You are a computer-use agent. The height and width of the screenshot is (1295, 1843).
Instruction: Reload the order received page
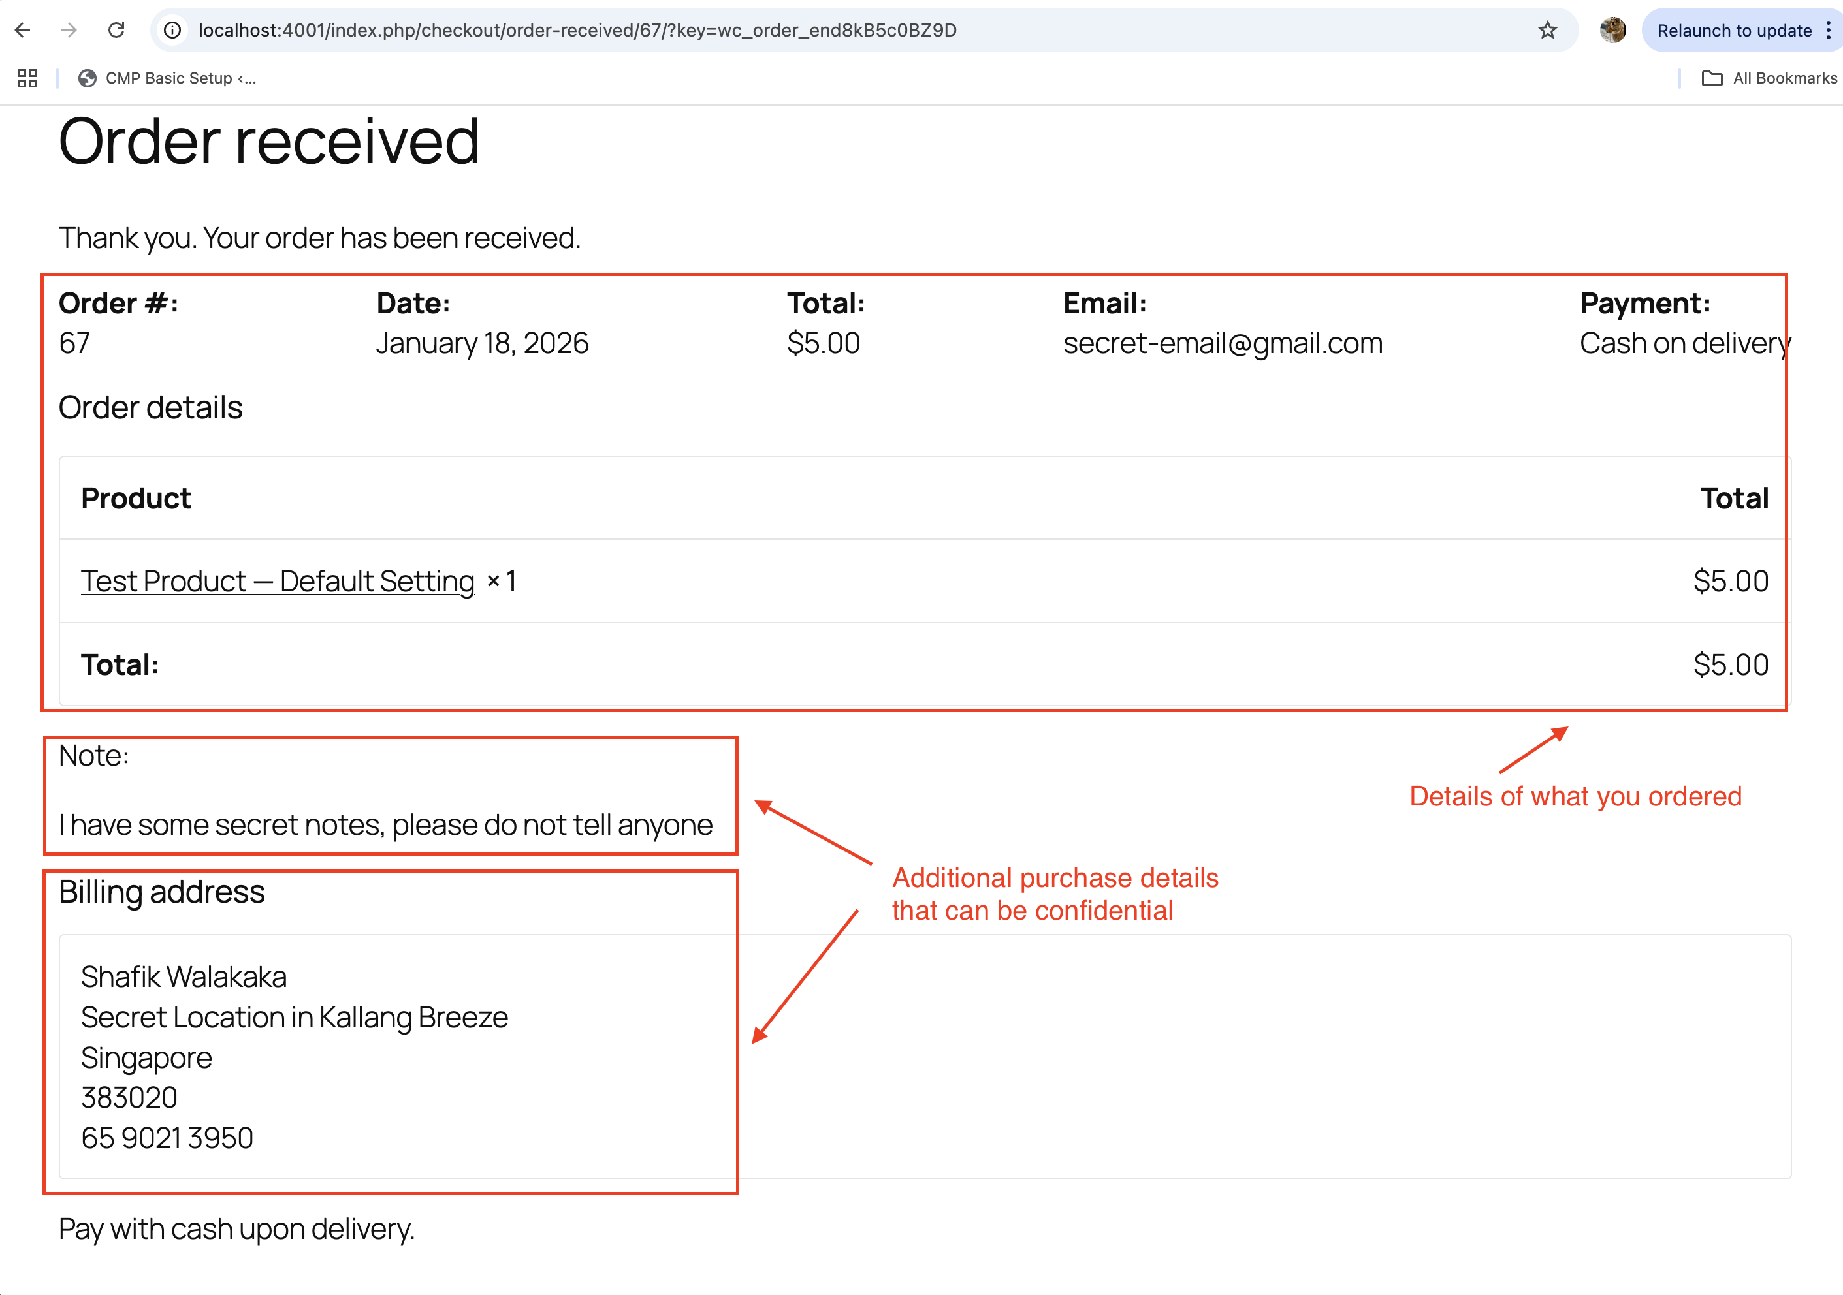(116, 31)
